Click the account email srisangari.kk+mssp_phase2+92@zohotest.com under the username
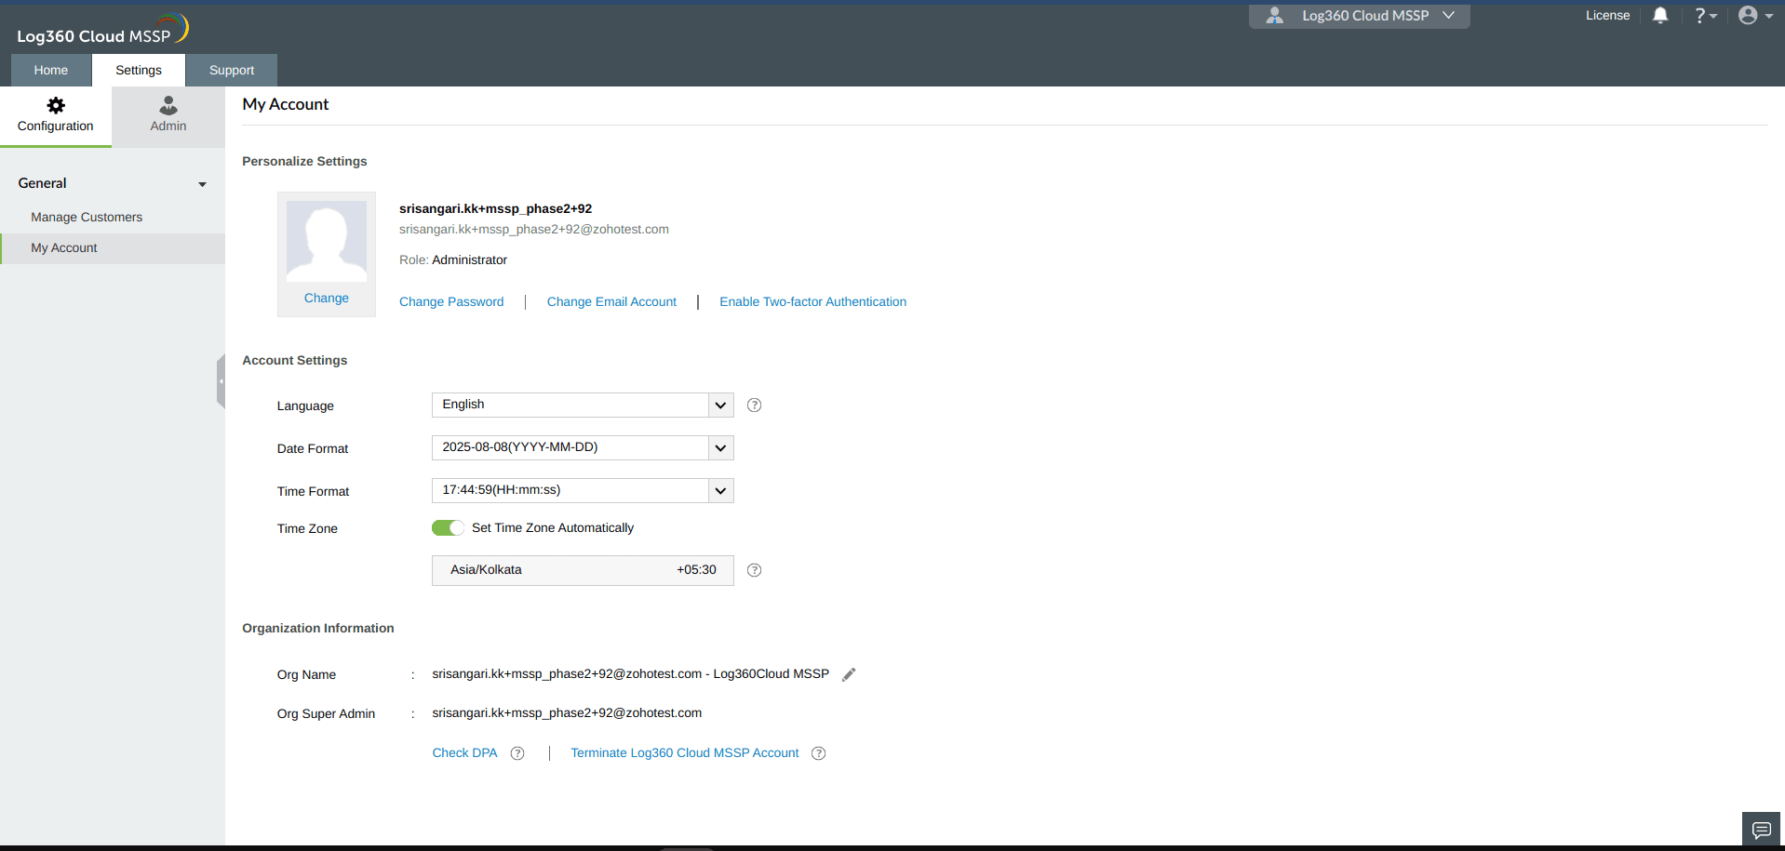 534,230
